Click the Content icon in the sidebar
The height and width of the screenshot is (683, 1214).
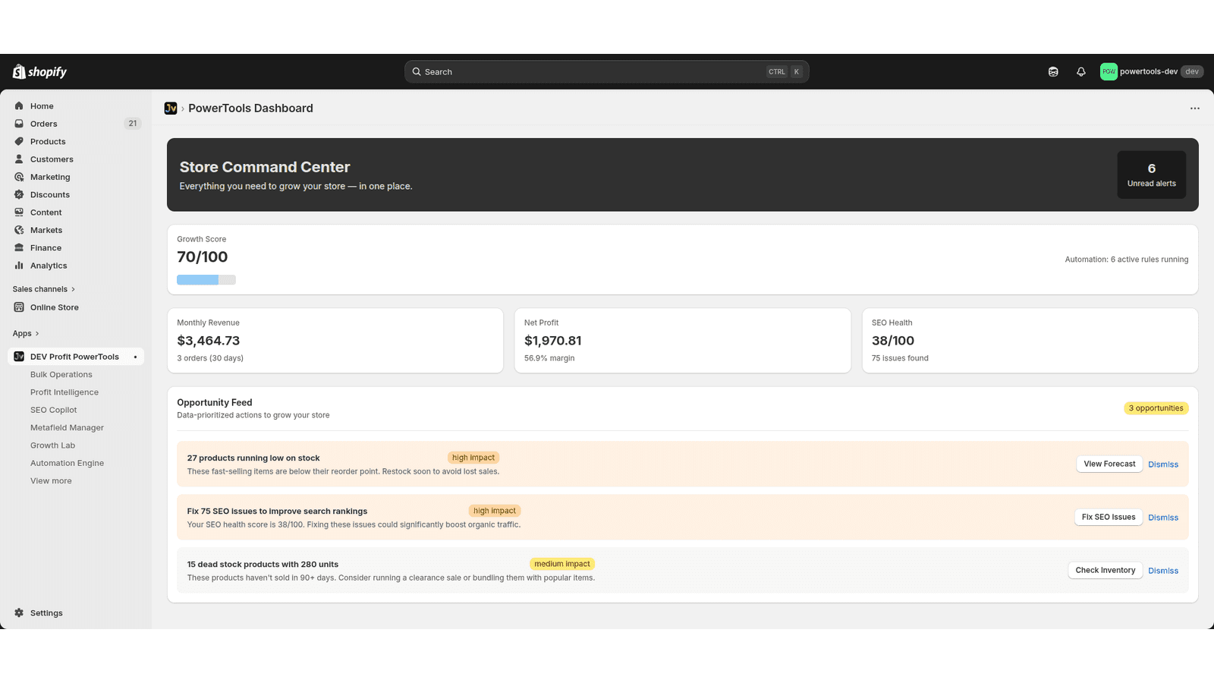(x=19, y=212)
